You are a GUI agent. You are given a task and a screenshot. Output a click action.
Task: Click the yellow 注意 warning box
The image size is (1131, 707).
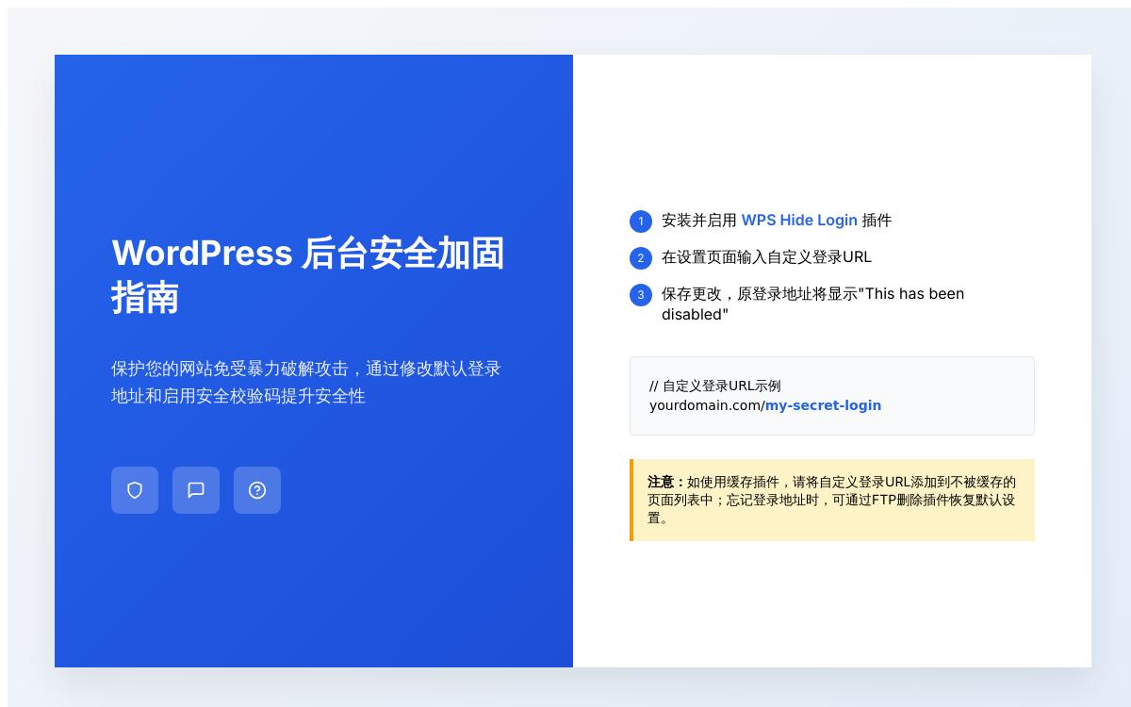[x=832, y=501]
